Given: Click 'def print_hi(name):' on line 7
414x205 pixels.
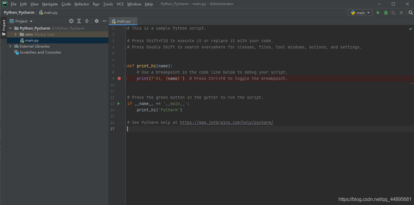Looking at the screenshot, I should coord(150,66).
